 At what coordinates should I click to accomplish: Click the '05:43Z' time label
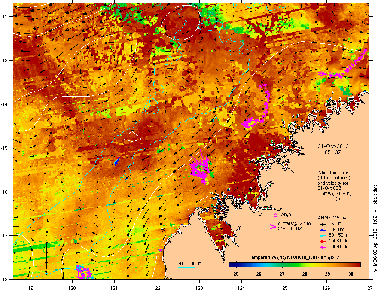pos(333,152)
